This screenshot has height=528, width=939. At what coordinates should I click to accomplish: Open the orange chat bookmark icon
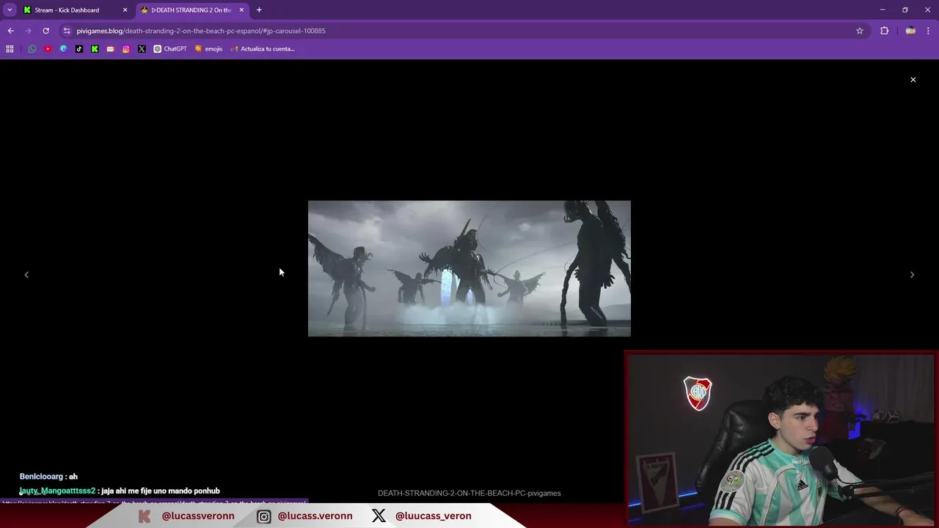110,48
